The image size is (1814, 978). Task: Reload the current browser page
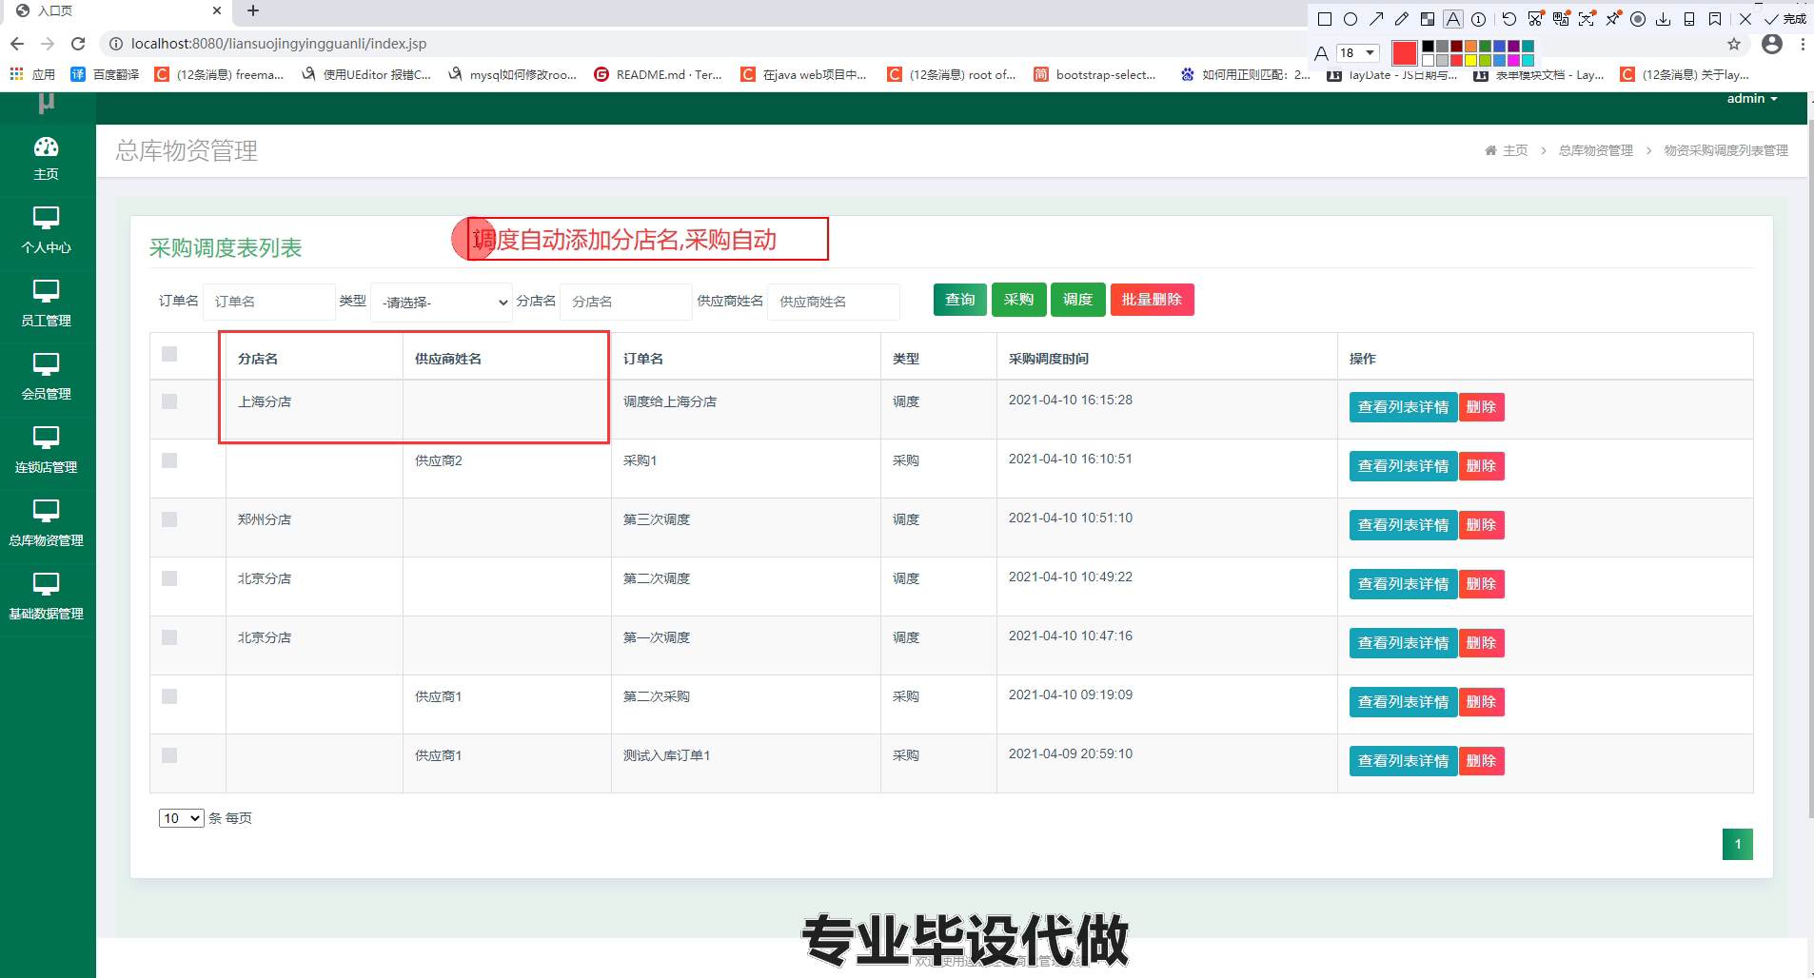tap(78, 44)
